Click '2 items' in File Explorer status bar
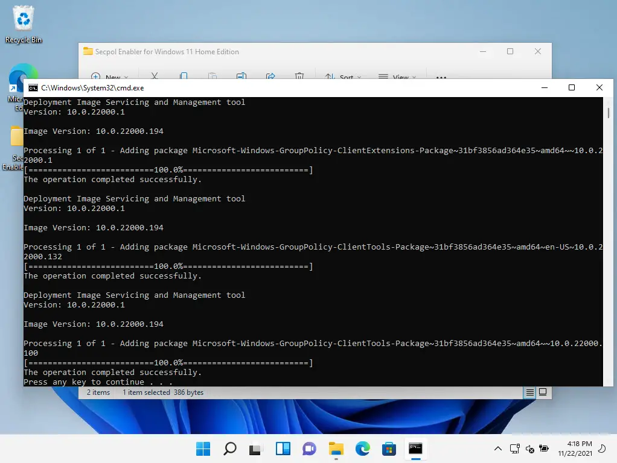Viewport: 617px width, 463px height. [98, 392]
